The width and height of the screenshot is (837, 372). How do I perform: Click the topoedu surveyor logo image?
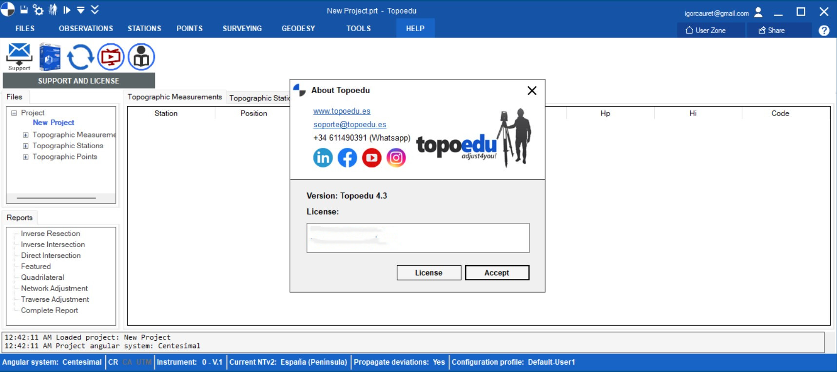click(473, 138)
